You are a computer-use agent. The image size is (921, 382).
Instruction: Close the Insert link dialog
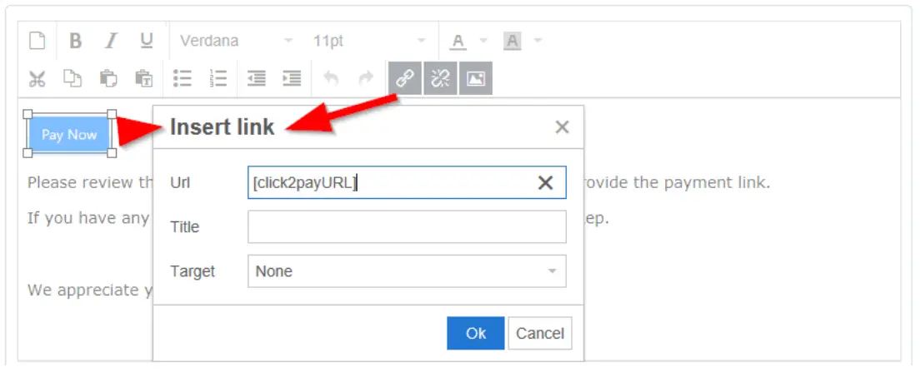click(562, 127)
